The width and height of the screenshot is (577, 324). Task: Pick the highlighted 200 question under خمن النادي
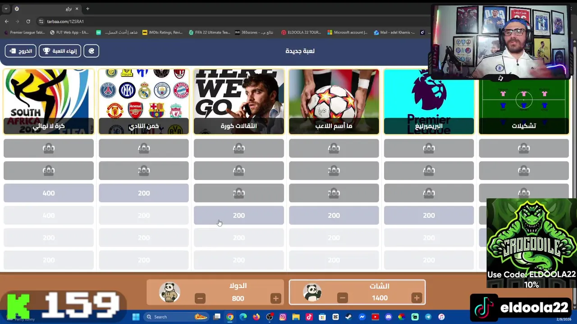coord(144,193)
